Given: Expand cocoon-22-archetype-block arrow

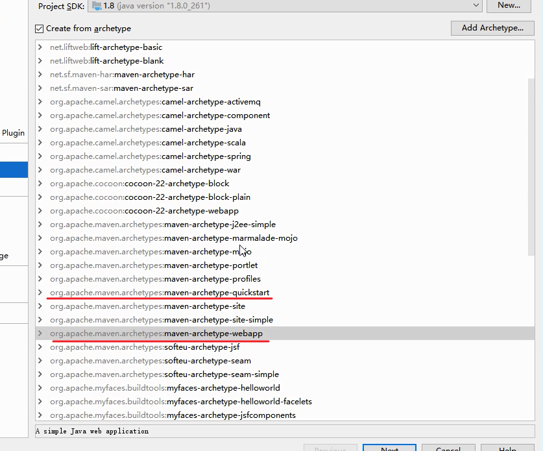Looking at the screenshot, I should (x=40, y=183).
